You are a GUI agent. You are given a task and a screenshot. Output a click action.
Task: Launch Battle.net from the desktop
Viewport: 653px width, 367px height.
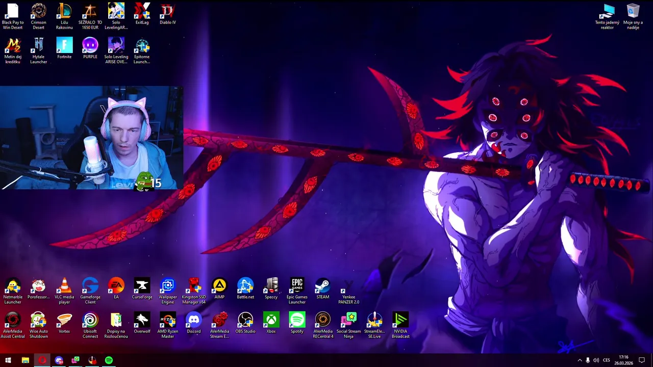tap(245, 289)
